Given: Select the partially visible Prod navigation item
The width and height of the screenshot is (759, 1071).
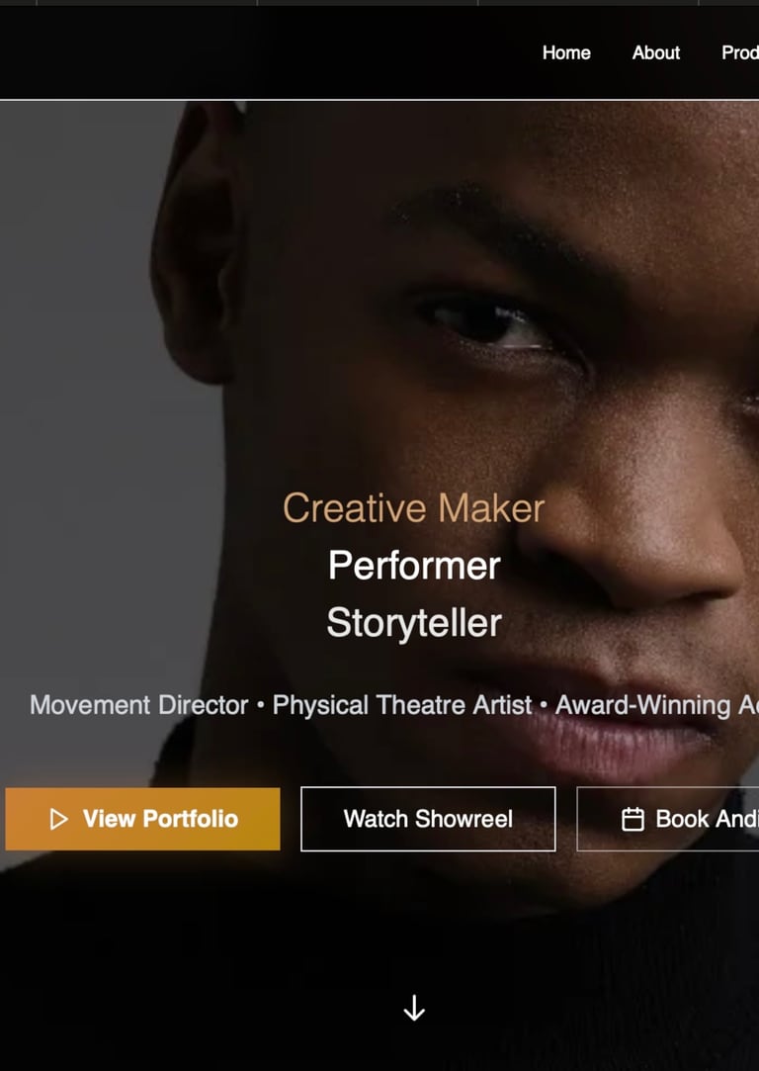Looking at the screenshot, I should pyautogui.click(x=740, y=52).
